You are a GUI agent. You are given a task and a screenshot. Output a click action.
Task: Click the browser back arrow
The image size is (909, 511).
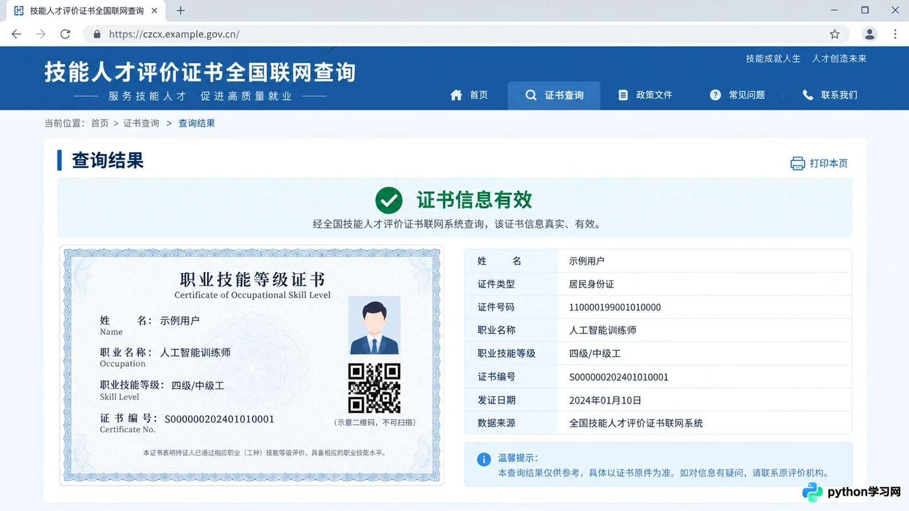[16, 34]
